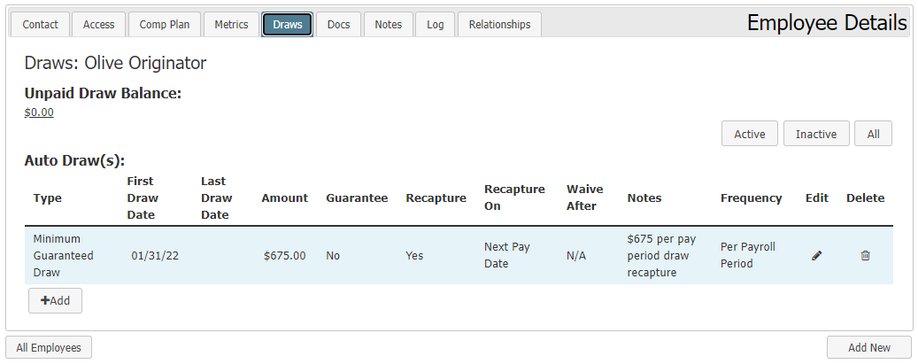Click the Add New button

coord(868,347)
